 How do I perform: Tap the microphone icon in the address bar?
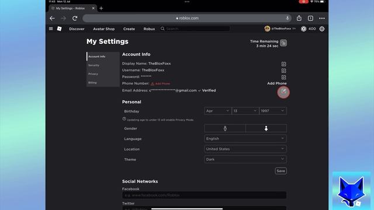pos(288,18)
